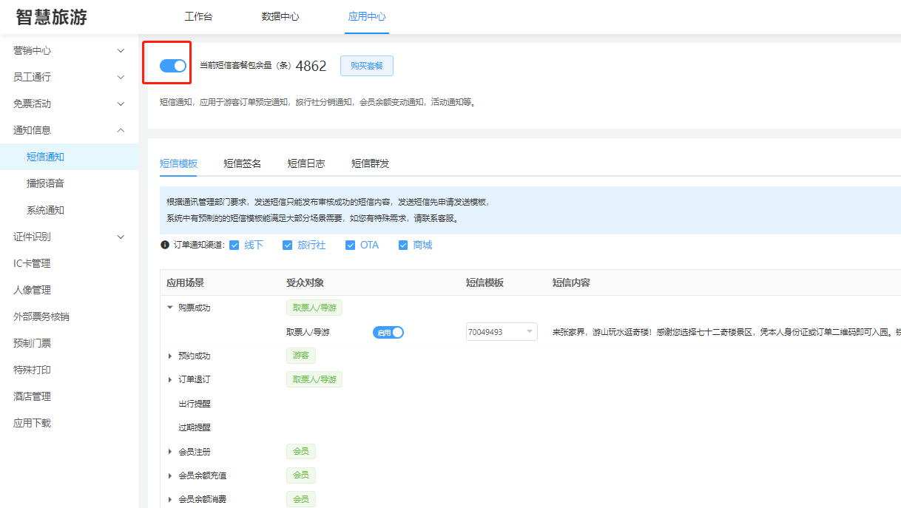901x508 pixels.
Task: Toggle the main SMS notification switch
Action: coord(173,66)
